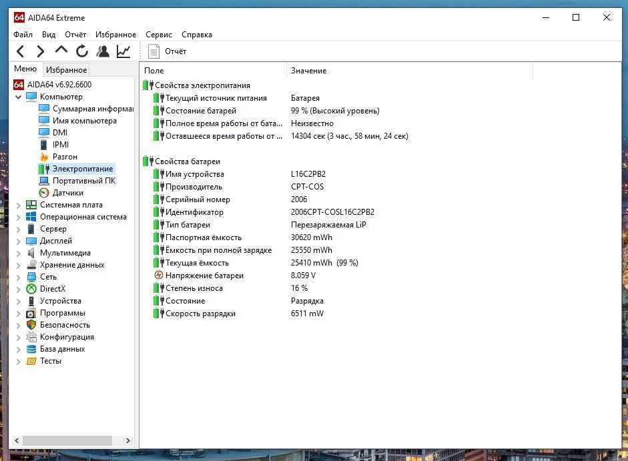Switch to the Меню tab
The height and width of the screenshot is (461, 628).
pos(25,69)
